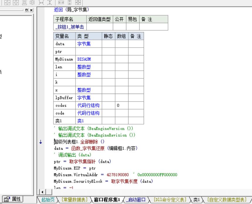
Task: Click the make same width icon
Action: pos(61,3)
